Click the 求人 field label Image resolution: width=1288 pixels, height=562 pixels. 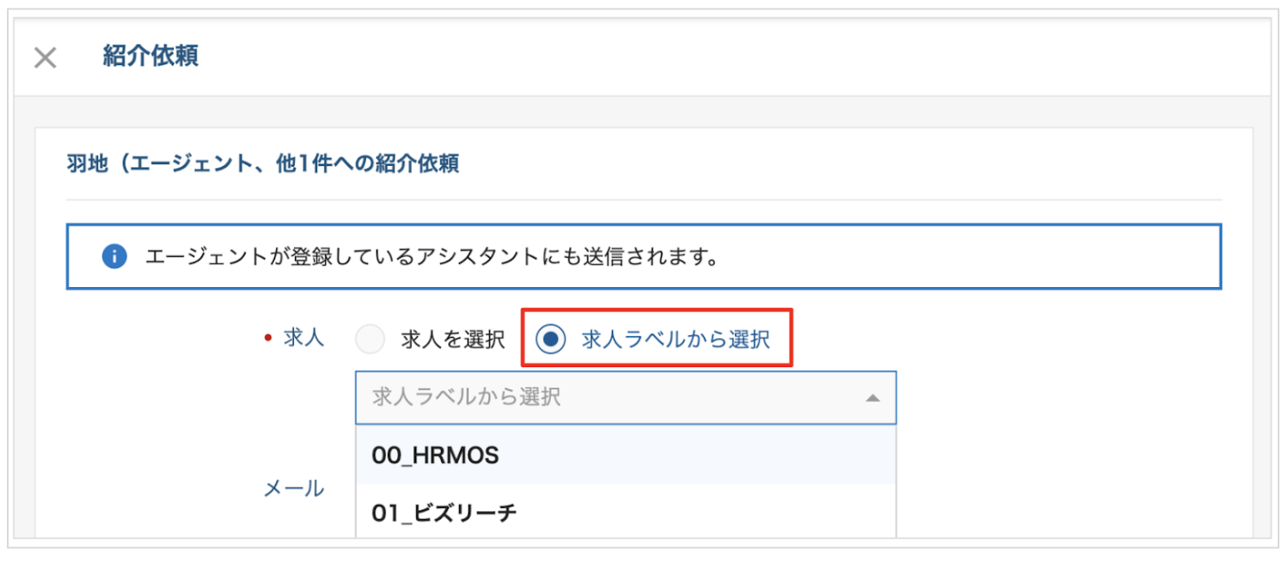(304, 338)
